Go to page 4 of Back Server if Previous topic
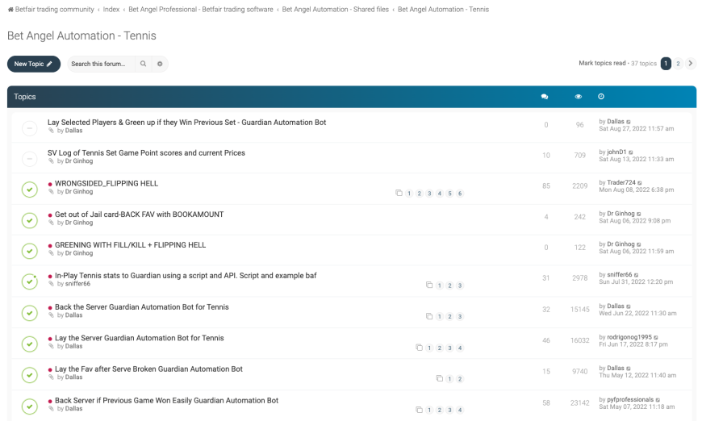This screenshot has height=421, width=702. (x=460, y=410)
